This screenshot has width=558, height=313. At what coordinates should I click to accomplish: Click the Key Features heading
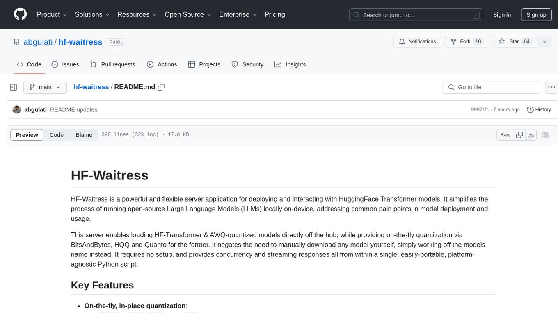[x=102, y=285]
